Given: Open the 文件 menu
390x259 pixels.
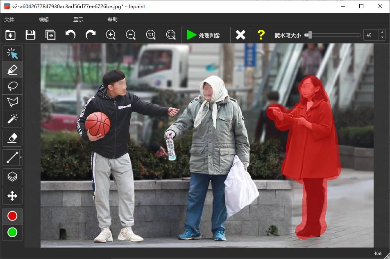Looking at the screenshot, I should [9, 20].
